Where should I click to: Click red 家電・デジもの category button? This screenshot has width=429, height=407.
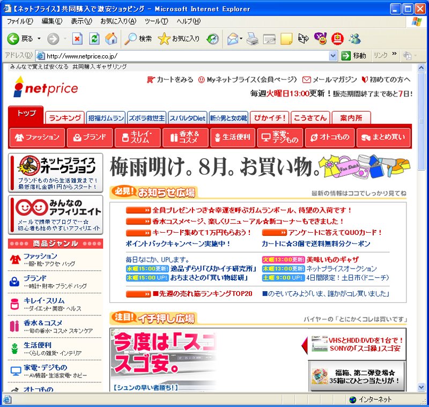click(x=280, y=137)
